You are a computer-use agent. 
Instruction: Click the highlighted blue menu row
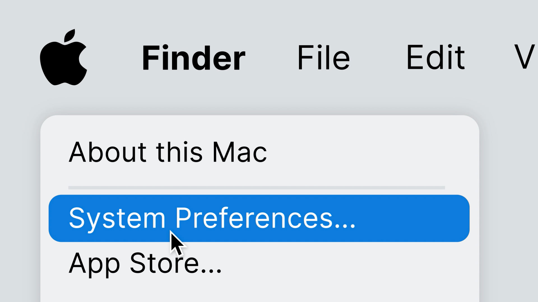click(x=259, y=218)
